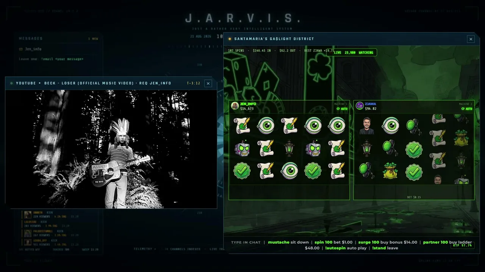Click the status dot before YOUTUBE title
Image resolution: width=485 pixels, height=272 pixels.
tap(11, 83)
